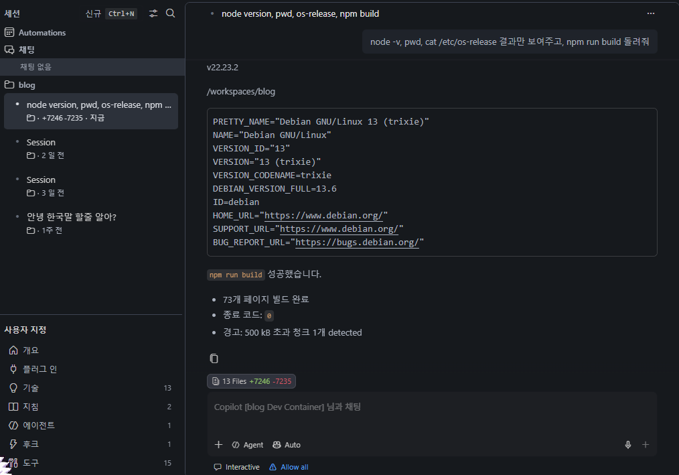The height and width of the screenshot is (475, 679).
Task: Click the lightbulb icon beside 기술
Action: coord(13,388)
